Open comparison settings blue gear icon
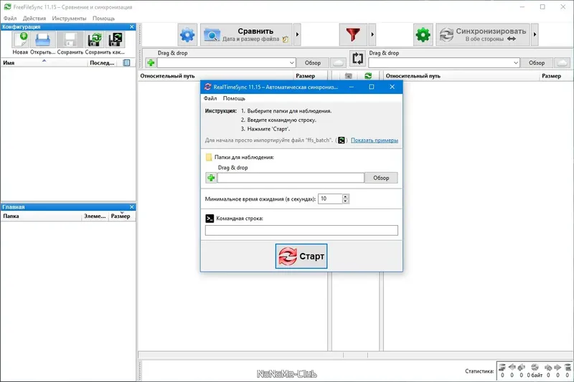This screenshot has height=382, width=574. click(x=187, y=34)
